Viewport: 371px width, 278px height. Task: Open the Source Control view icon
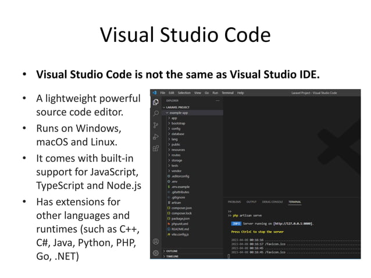coord(156,125)
